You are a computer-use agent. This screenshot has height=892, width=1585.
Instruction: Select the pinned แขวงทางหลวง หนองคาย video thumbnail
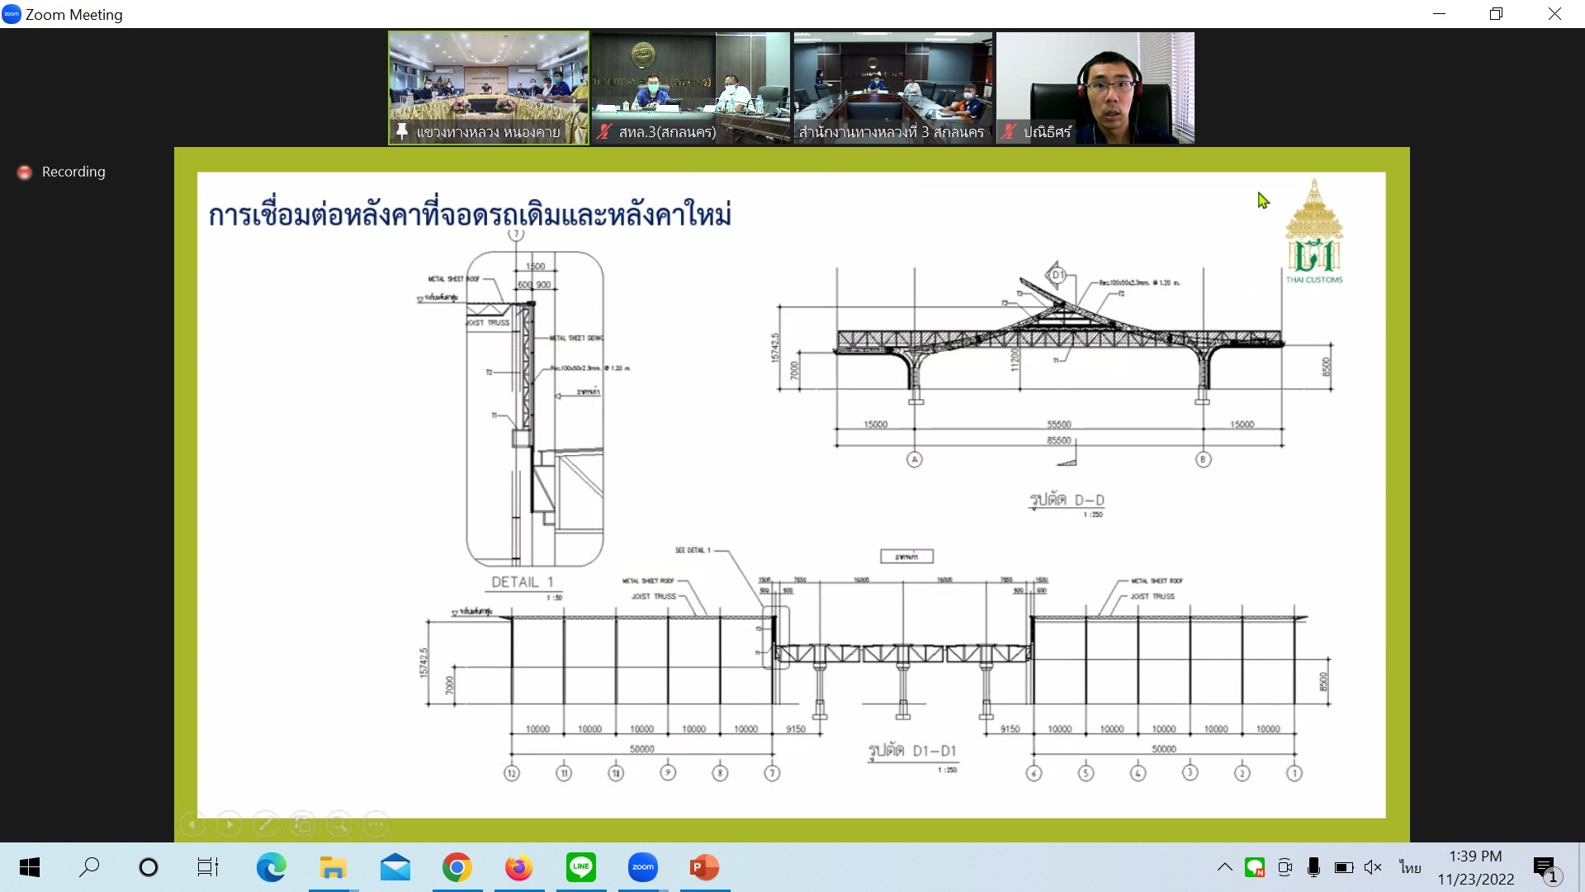coord(489,88)
